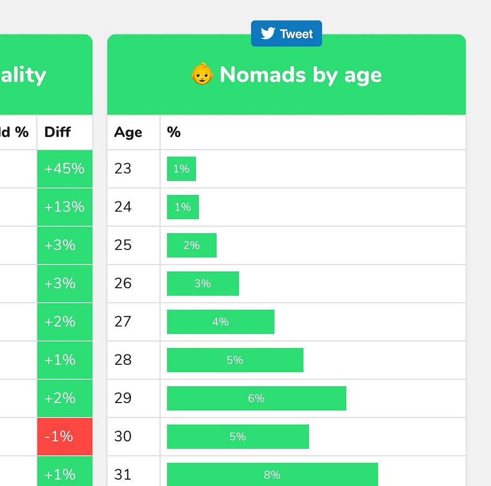Select the 8% bar for age 31
The width and height of the screenshot is (491, 486).
point(272,475)
